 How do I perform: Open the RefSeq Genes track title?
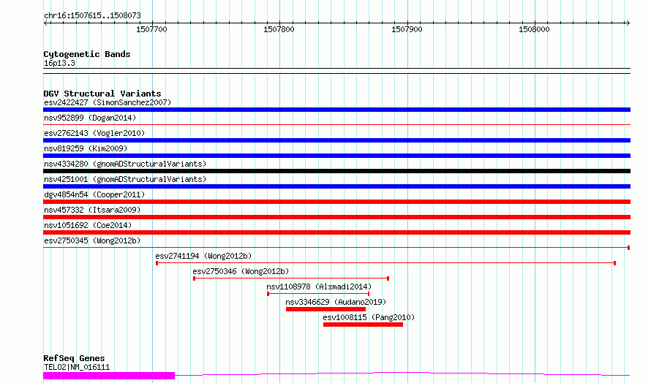[x=74, y=358]
